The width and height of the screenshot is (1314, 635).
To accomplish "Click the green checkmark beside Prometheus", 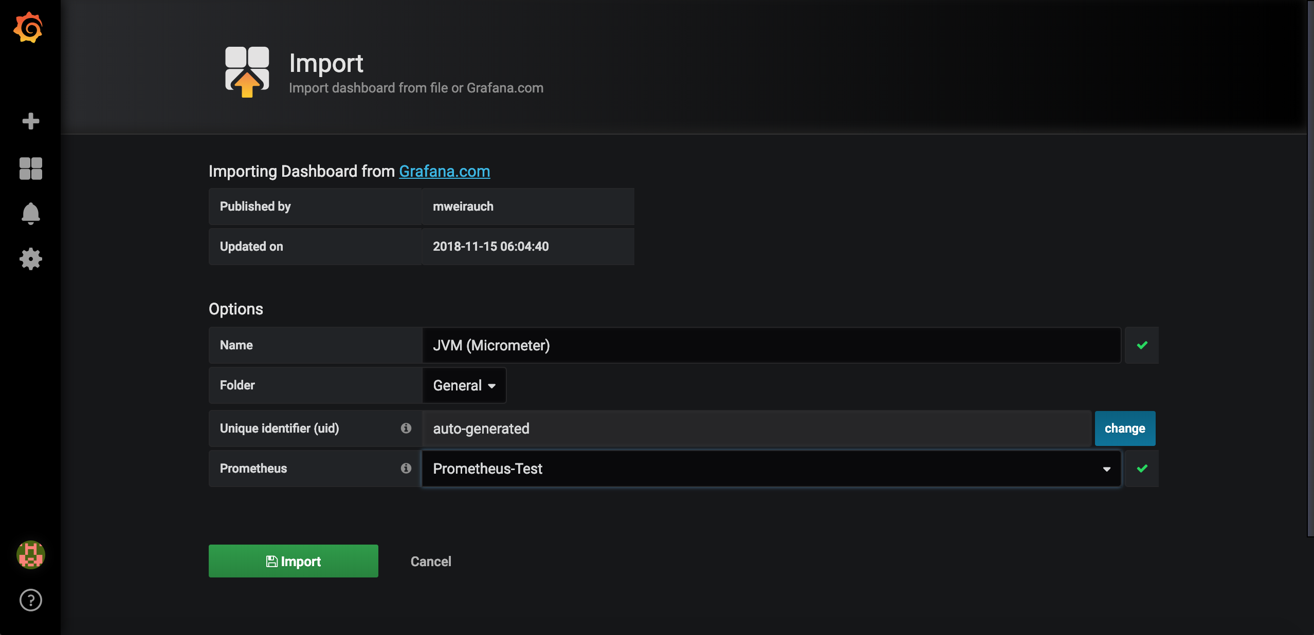I will pos(1142,469).
